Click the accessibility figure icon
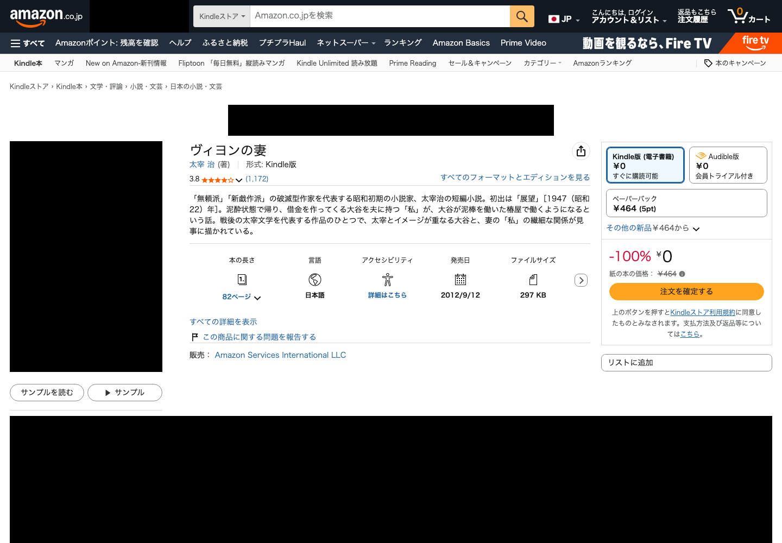 [x=387, y=280]
